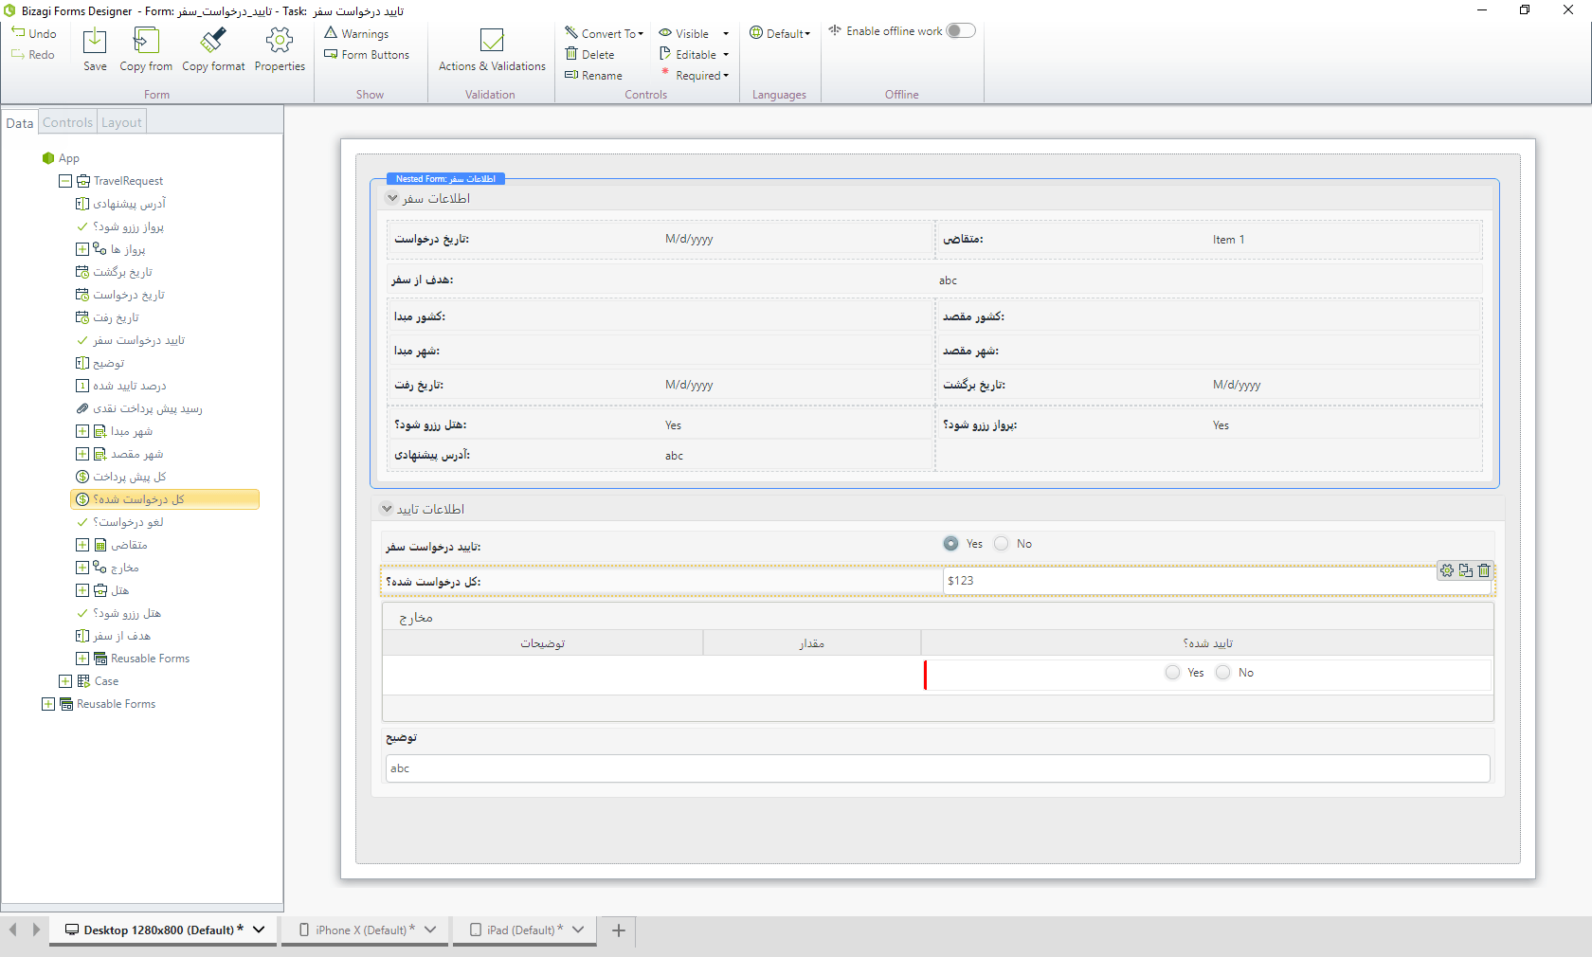Image resolution: width=1592 pixels, height=957 pixels.
Task: Rename the selected control
Action: tap(593, 75)
